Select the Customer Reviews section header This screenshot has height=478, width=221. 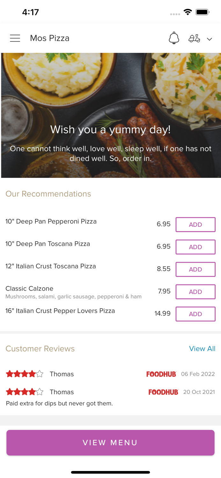[x=40, y=349]
